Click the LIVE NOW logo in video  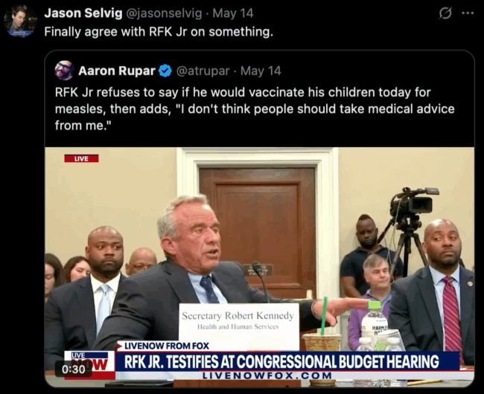point(89,365)
